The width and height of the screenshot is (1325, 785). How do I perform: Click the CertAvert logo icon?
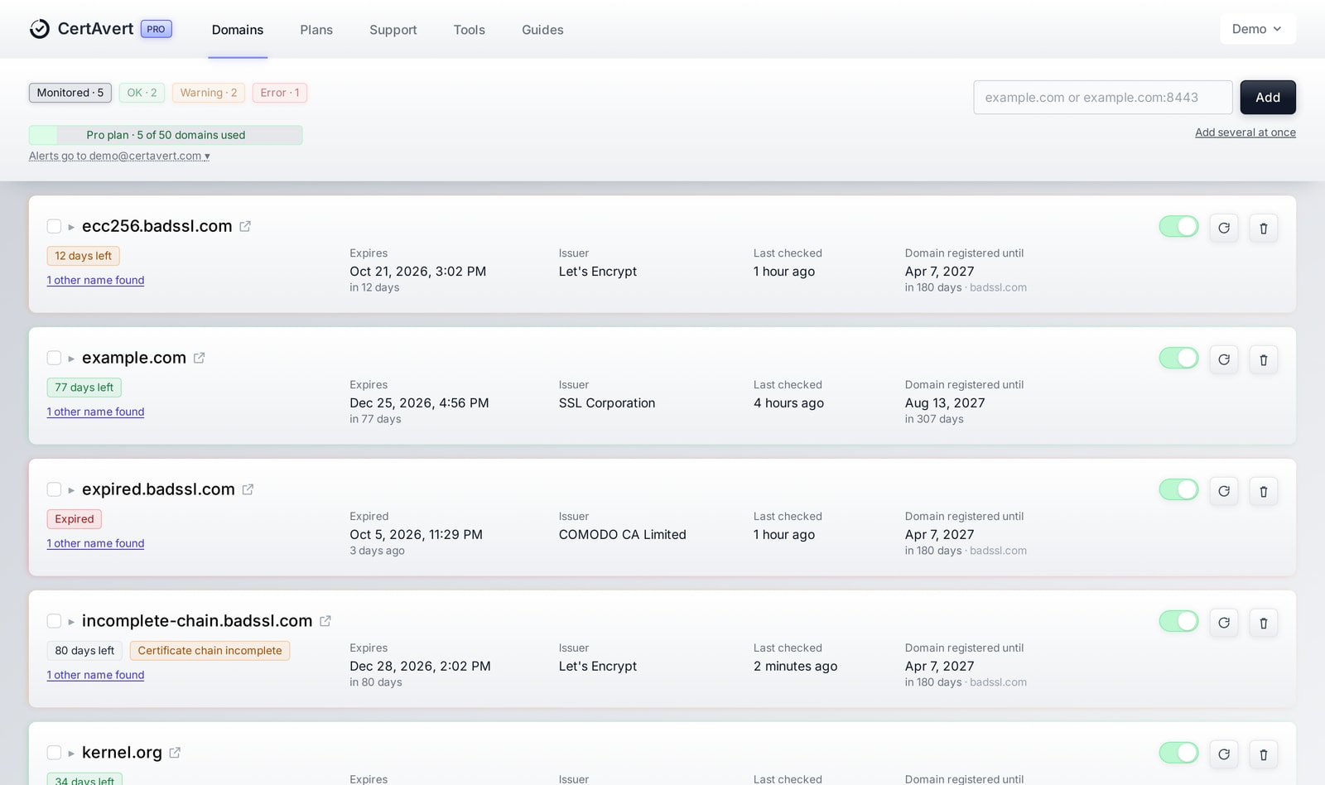pos(39,29)
